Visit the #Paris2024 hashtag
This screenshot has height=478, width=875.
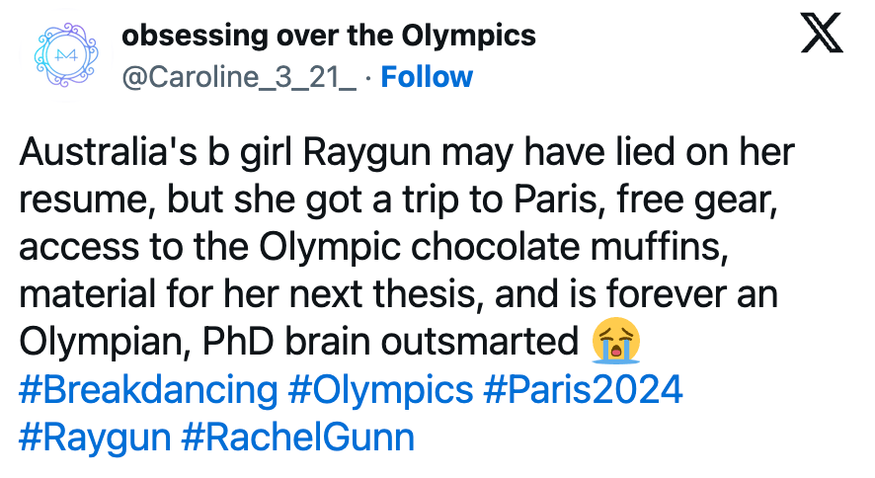coord(583,389)
